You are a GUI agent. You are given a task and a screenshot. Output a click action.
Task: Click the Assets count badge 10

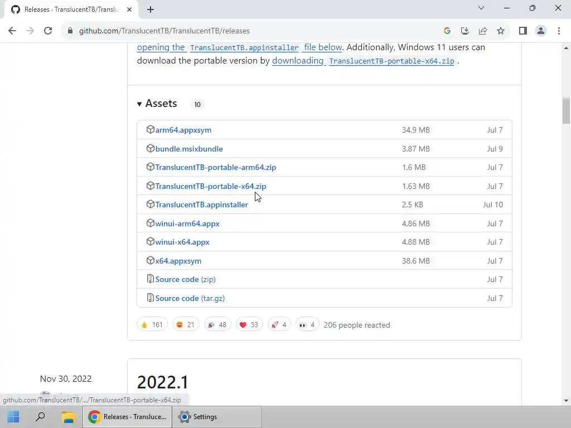[197, 104]
